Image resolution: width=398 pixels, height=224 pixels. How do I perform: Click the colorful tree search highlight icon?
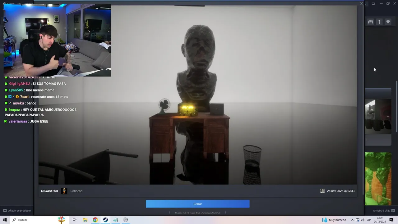click(62, 220)
